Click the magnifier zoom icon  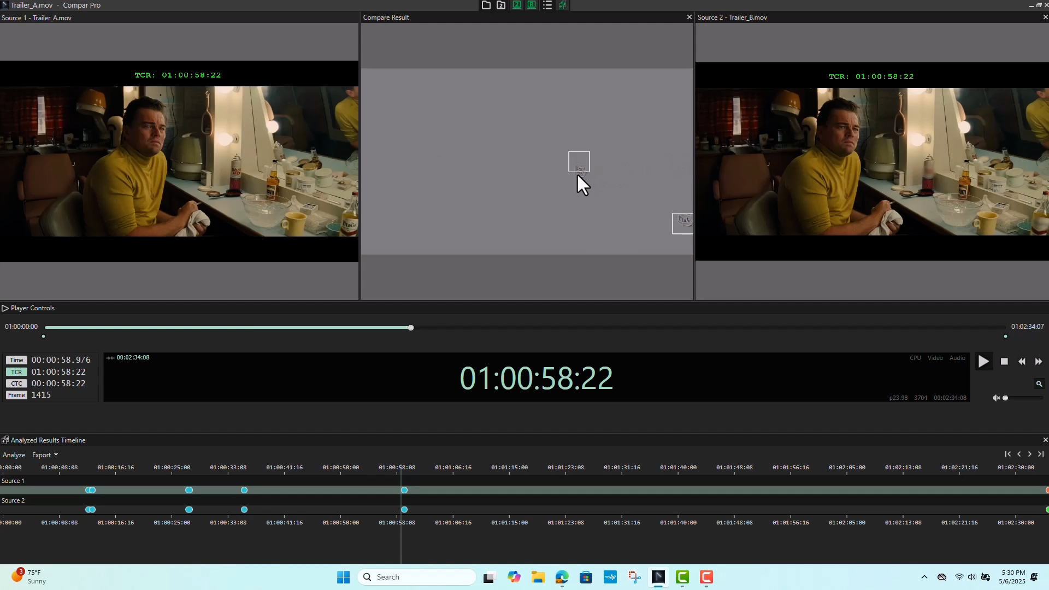1039,384
